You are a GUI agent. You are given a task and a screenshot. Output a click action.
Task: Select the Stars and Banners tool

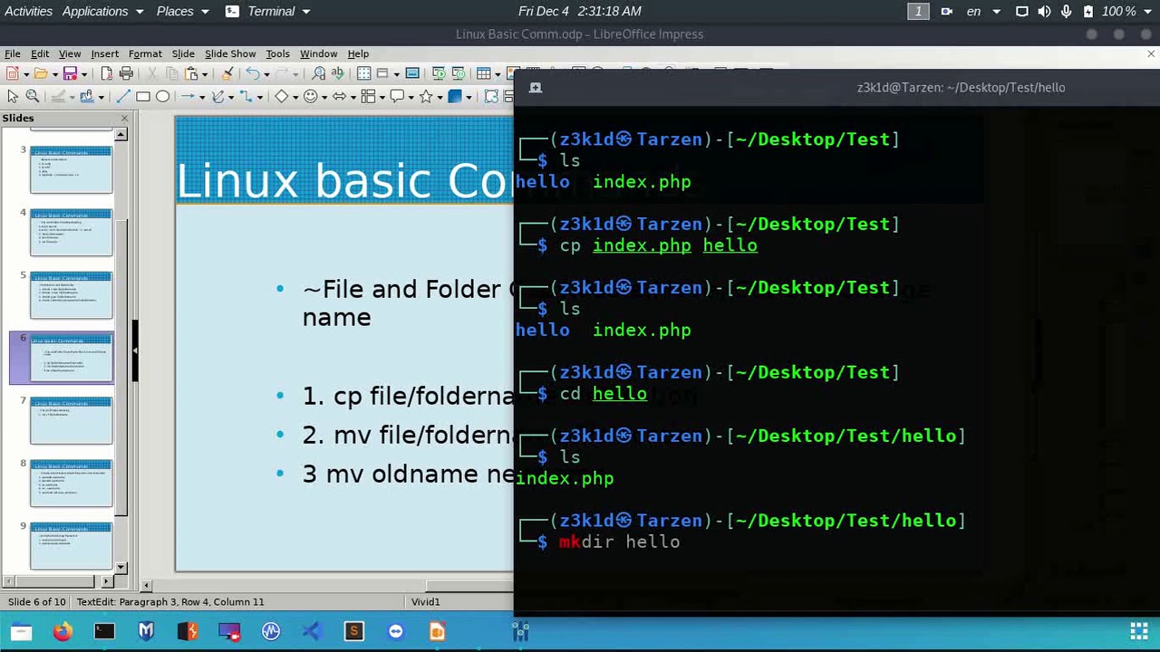click(426, 96)
